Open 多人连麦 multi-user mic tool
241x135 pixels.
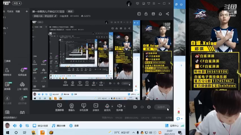7,100
